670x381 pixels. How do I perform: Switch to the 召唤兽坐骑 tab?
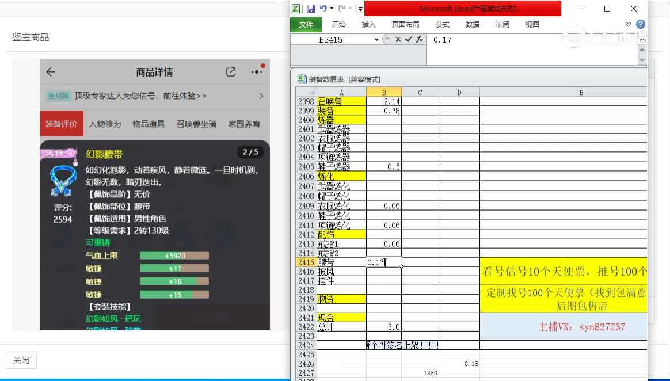click(x=196, y=124)
